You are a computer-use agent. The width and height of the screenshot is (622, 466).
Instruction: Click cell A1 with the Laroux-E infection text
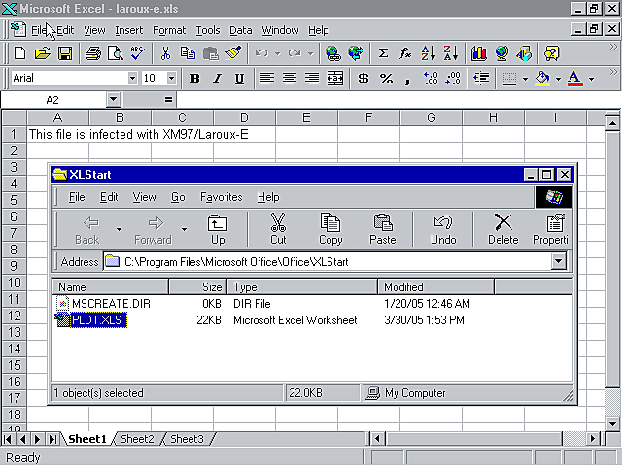(58, 134)
